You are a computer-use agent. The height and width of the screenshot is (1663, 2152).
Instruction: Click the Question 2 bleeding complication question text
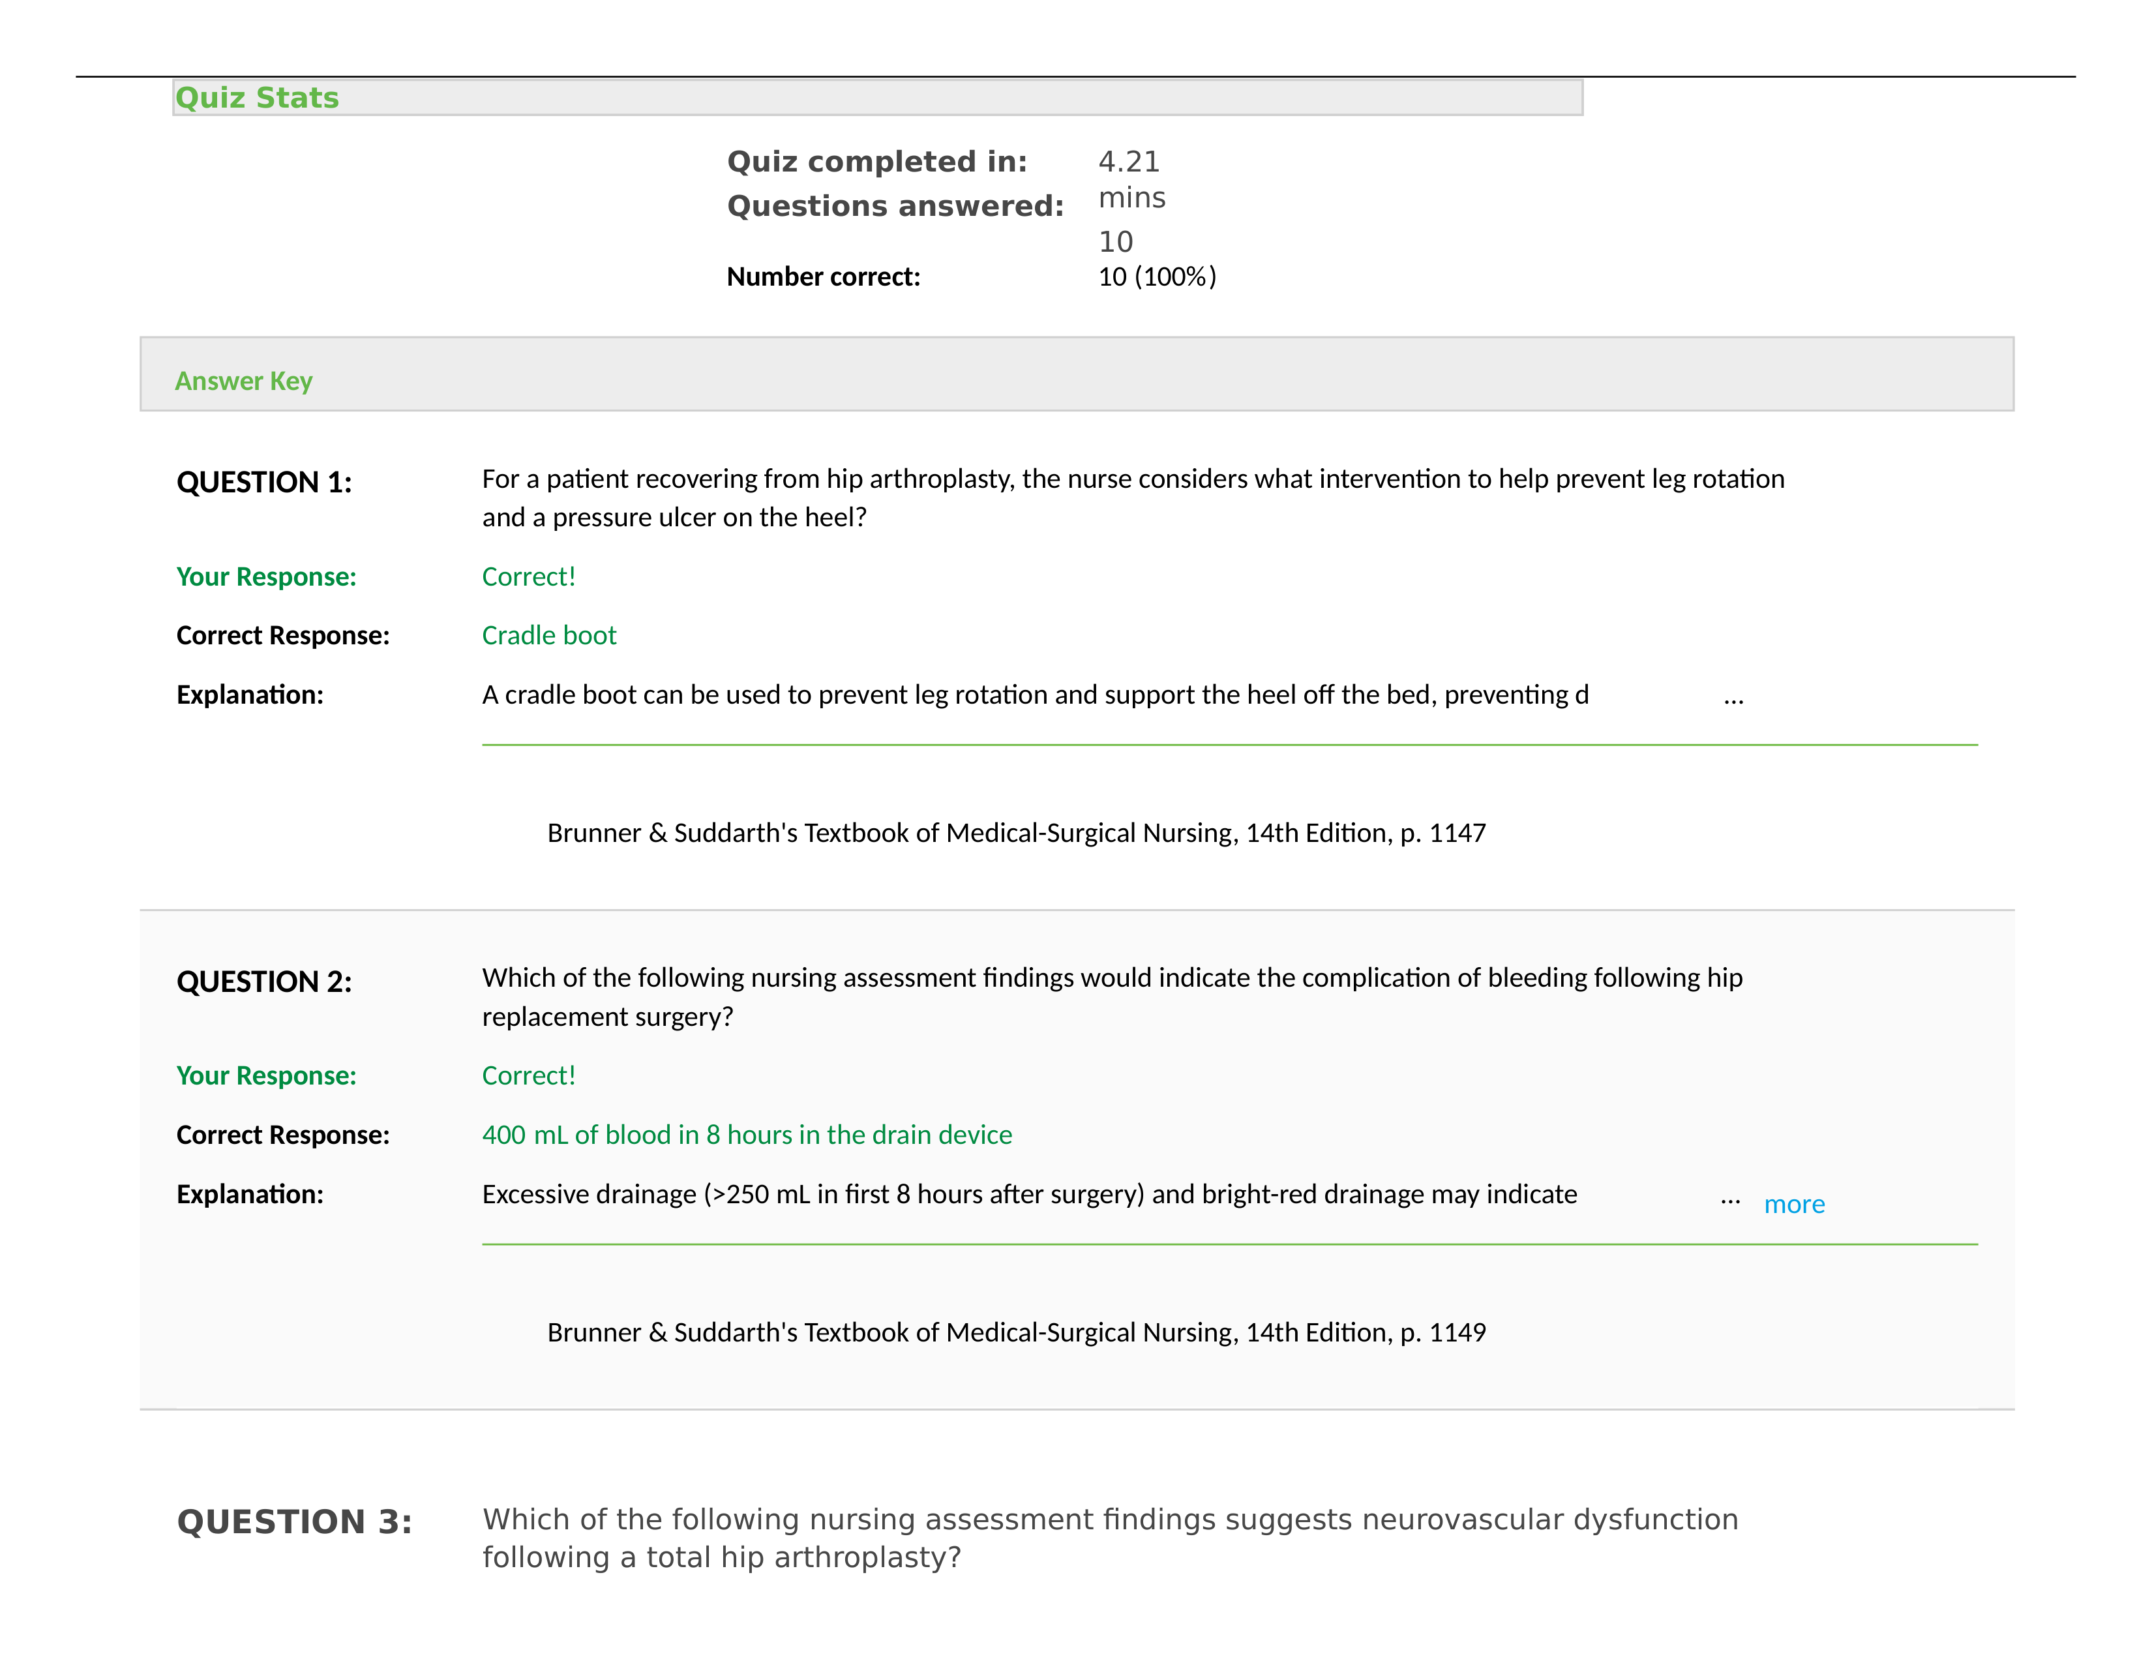pyautogui.click(x=1113, y=997)
